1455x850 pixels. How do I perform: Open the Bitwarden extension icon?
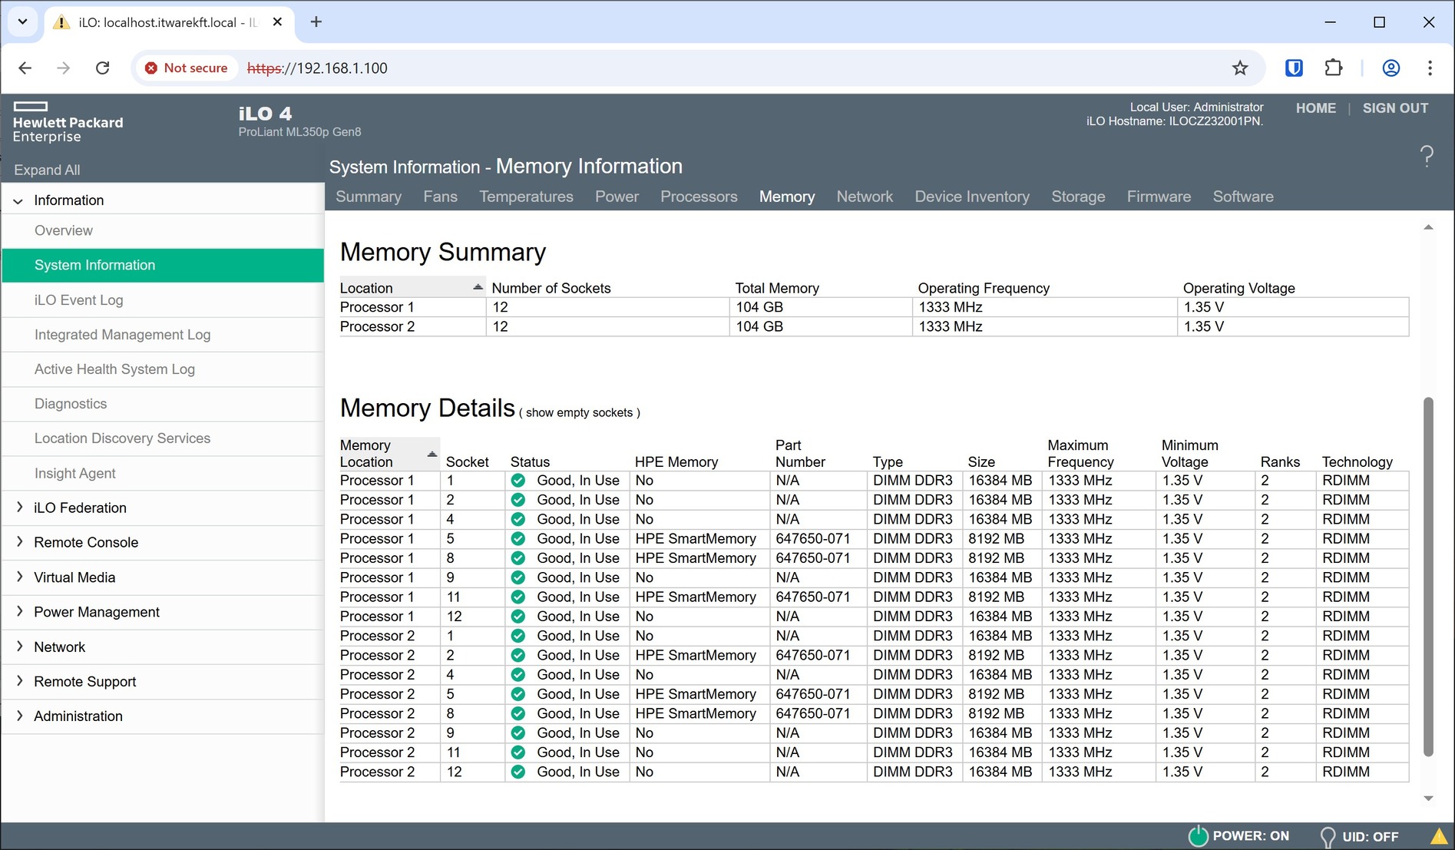(1294, 68)
